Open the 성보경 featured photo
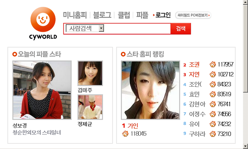248x149 pixels. coord(42,90)
